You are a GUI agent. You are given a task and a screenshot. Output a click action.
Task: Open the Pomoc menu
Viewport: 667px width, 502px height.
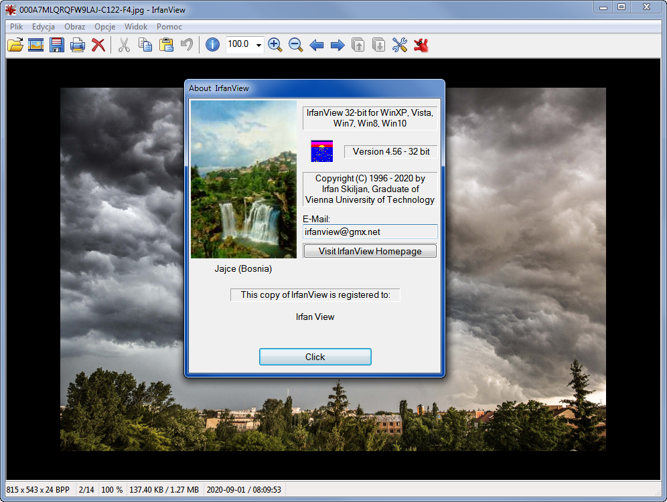tap(169, 26)
